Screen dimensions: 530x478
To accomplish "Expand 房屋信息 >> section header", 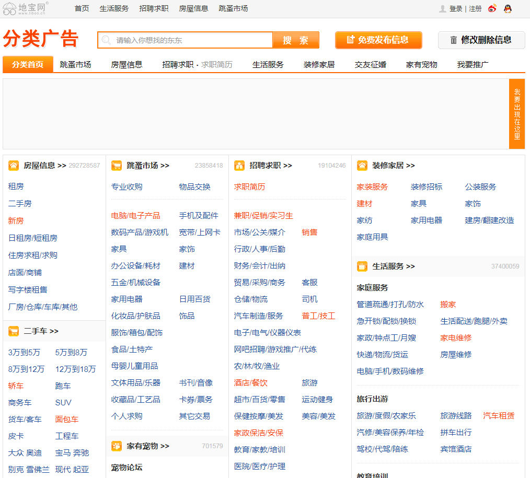I will click(44, 166).
